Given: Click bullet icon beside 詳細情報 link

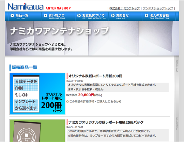Looking at the screenshot, I should pos(67,101).
